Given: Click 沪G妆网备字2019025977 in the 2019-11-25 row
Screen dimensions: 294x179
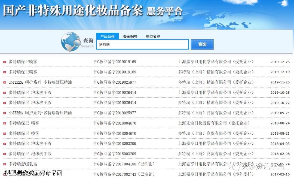Looking at the screenshot, I should click(115, 82).
